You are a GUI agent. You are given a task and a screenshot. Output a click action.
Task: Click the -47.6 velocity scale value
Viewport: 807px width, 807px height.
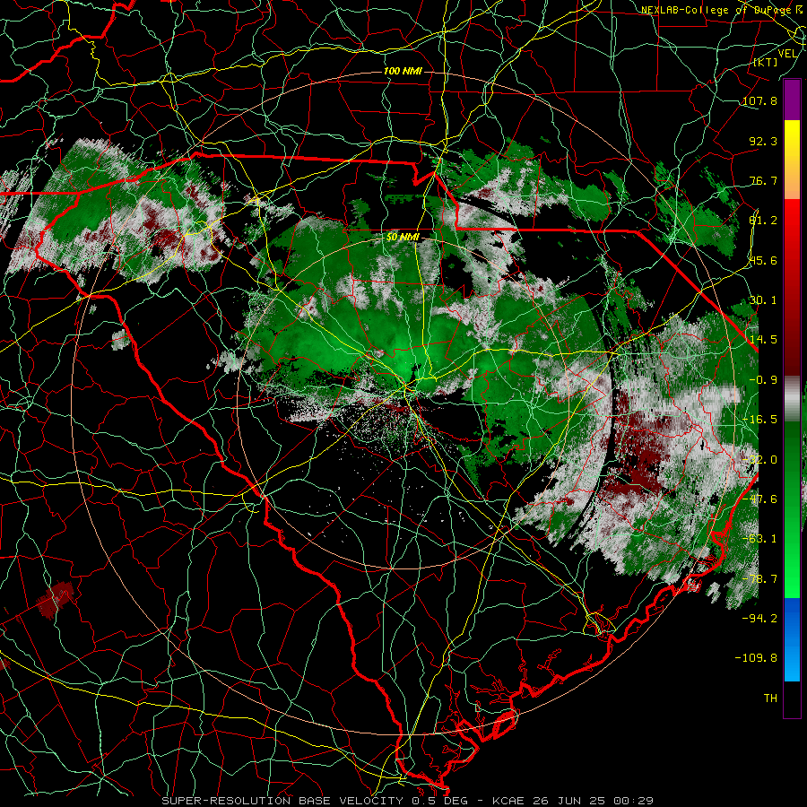[759, 499]
